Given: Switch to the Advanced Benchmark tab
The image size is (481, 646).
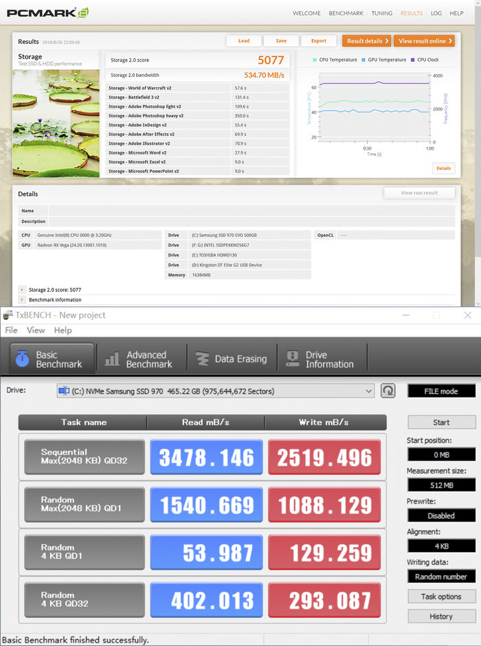Looking at the screenshot, I should [x=139, y=359].
